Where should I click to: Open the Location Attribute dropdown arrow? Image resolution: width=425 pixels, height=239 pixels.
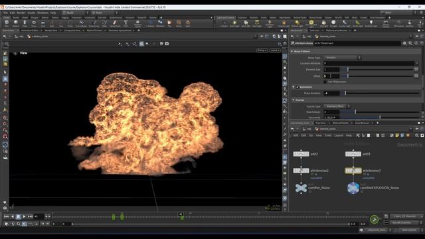point(417,63)
